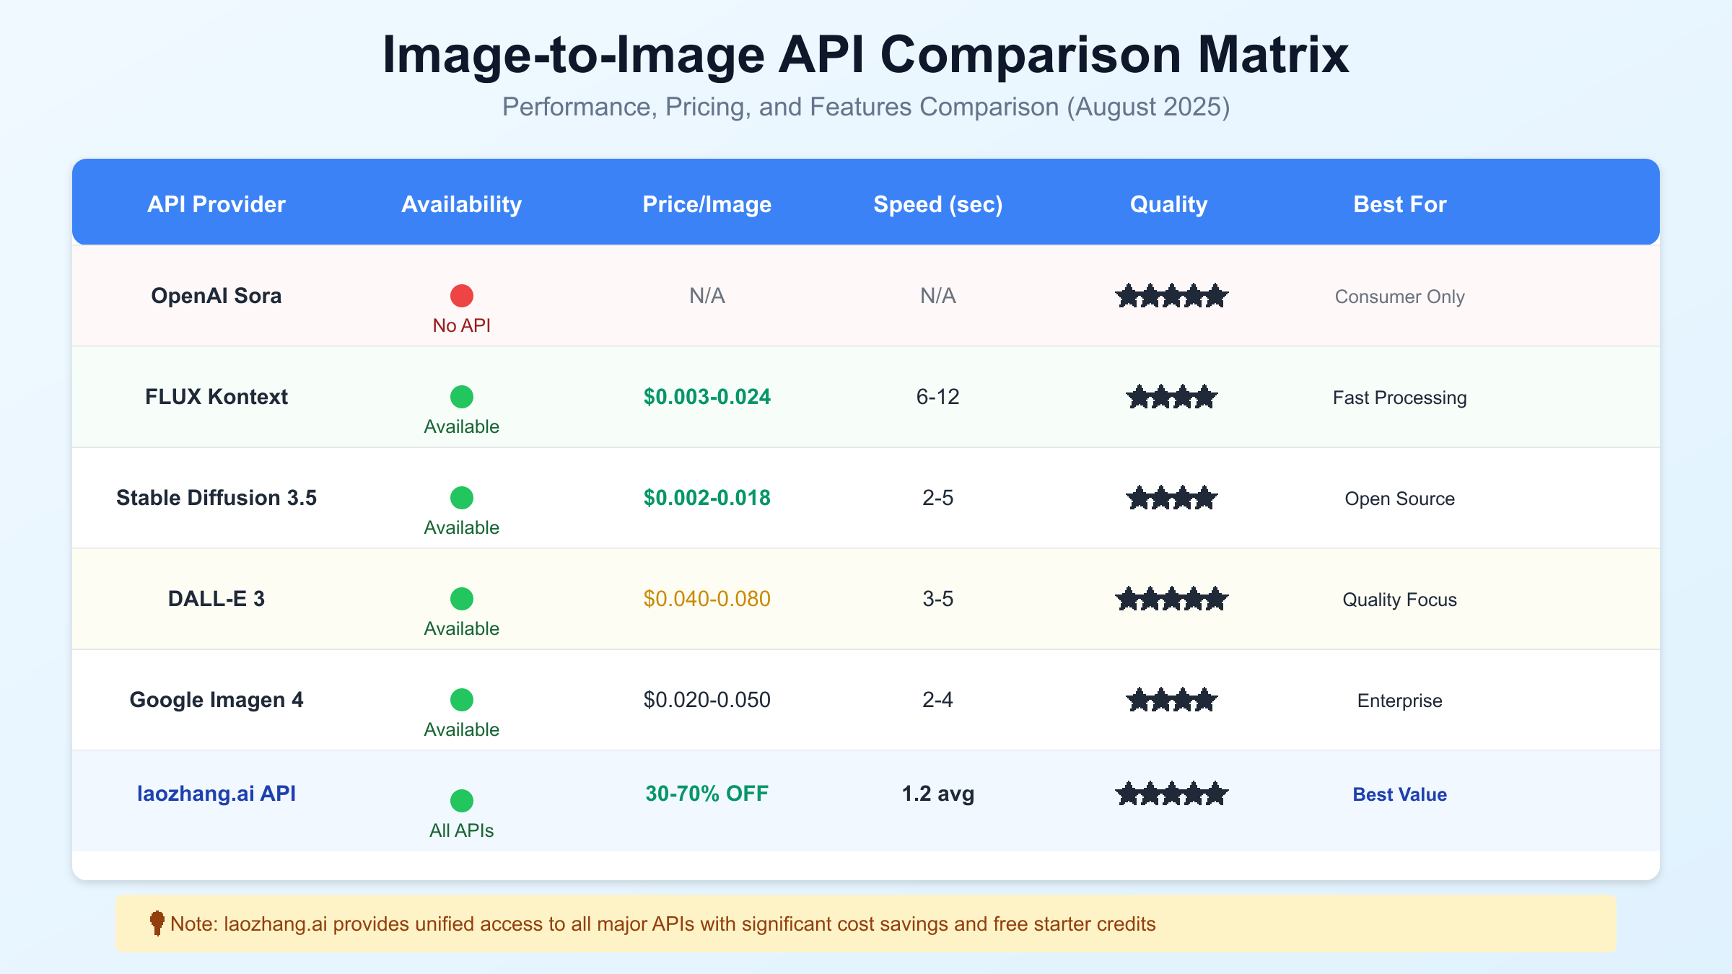Click Available label in DALL-E 3 row
This screenshot has width=1732, height=974.
pyautogui.click(x=462, y=628)
